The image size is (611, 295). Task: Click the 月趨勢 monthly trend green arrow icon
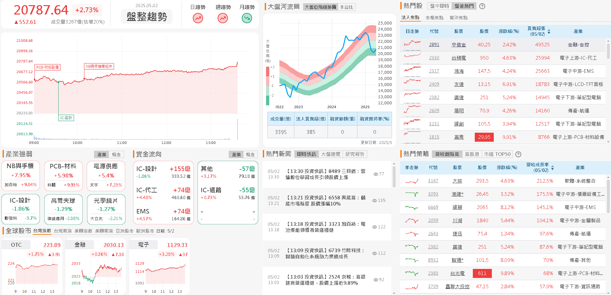247,18
